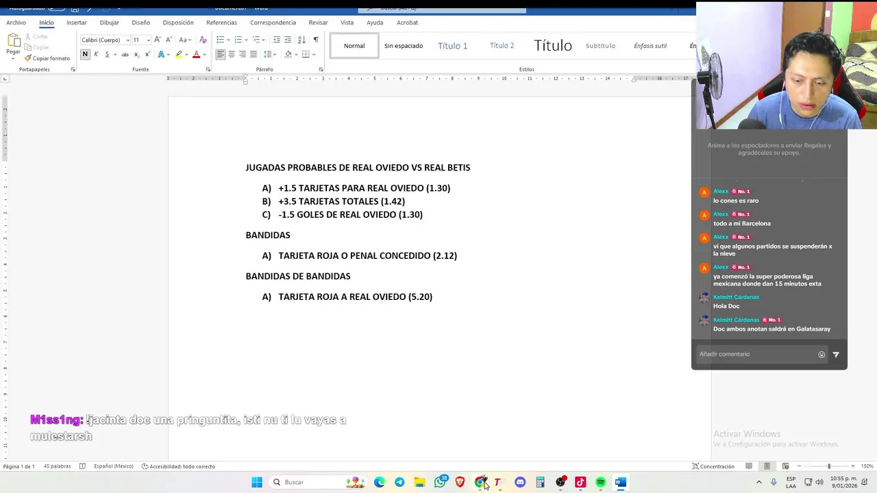Viewport: 877px width, 493px height.
Task: Click Español (México) language indicator
Action: click(x=113, y=466)
